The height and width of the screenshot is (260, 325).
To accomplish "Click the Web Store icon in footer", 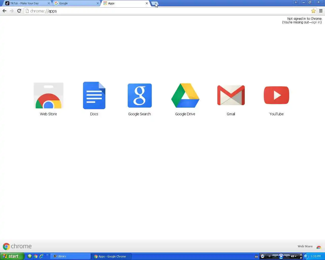I will [x=319, y=247].
